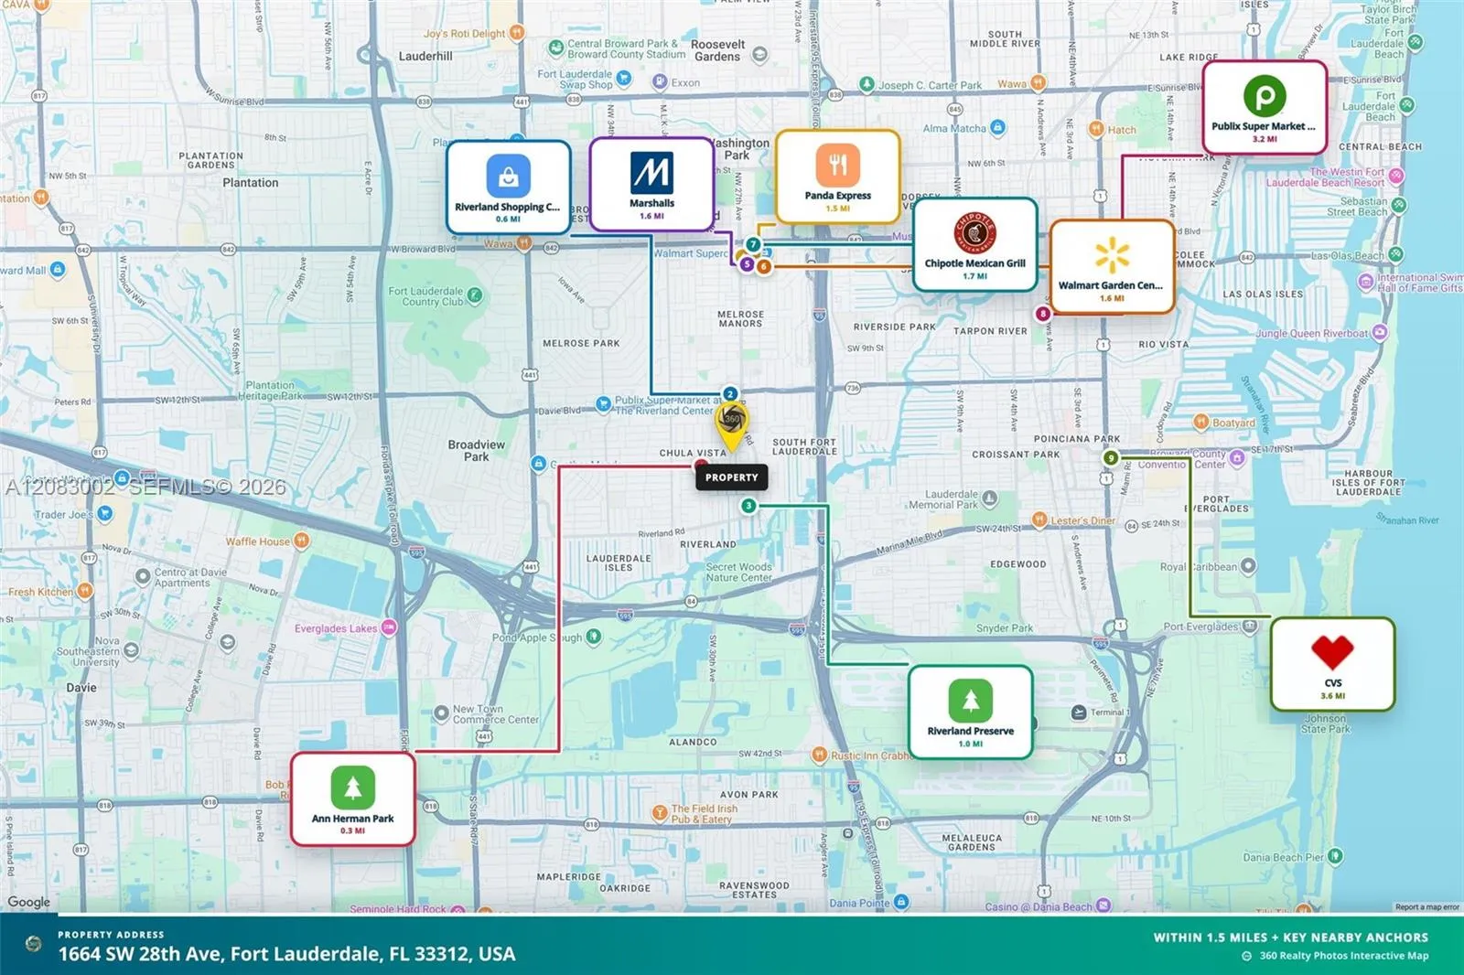
Task: Select the Marshalls logo card
Action: 651,172
